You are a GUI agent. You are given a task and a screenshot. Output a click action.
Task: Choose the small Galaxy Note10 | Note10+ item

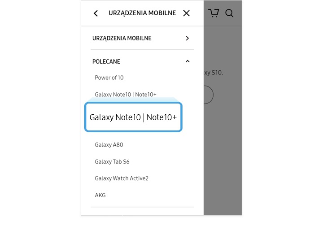click(126, 94)
